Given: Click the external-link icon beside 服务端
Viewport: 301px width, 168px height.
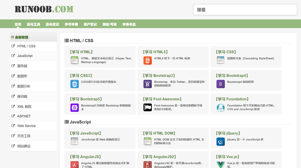Looking at the screenshot, I should 13,65.
